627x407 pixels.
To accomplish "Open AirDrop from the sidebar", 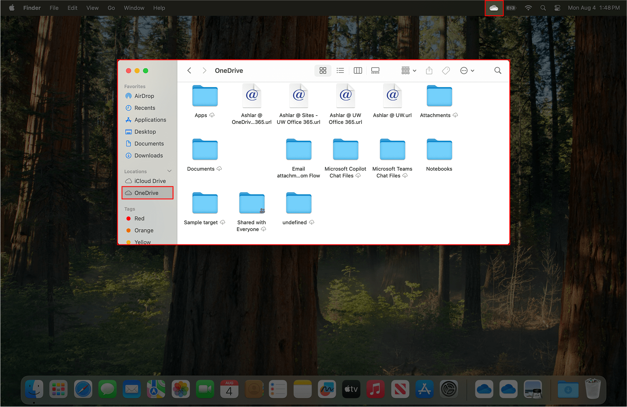I will click(x=144, y=96).
